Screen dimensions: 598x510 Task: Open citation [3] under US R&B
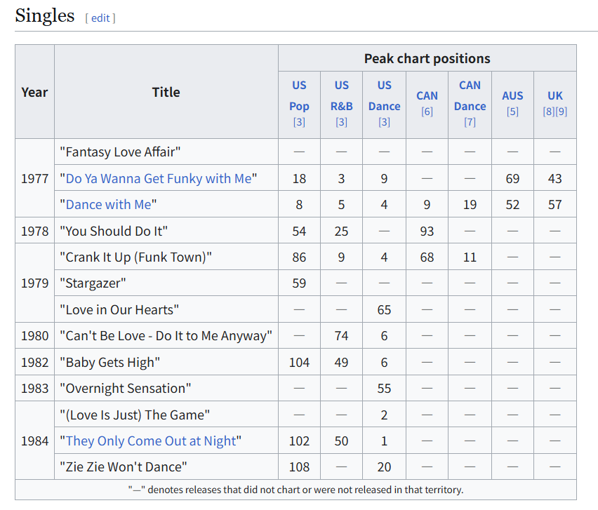(341, 122)
